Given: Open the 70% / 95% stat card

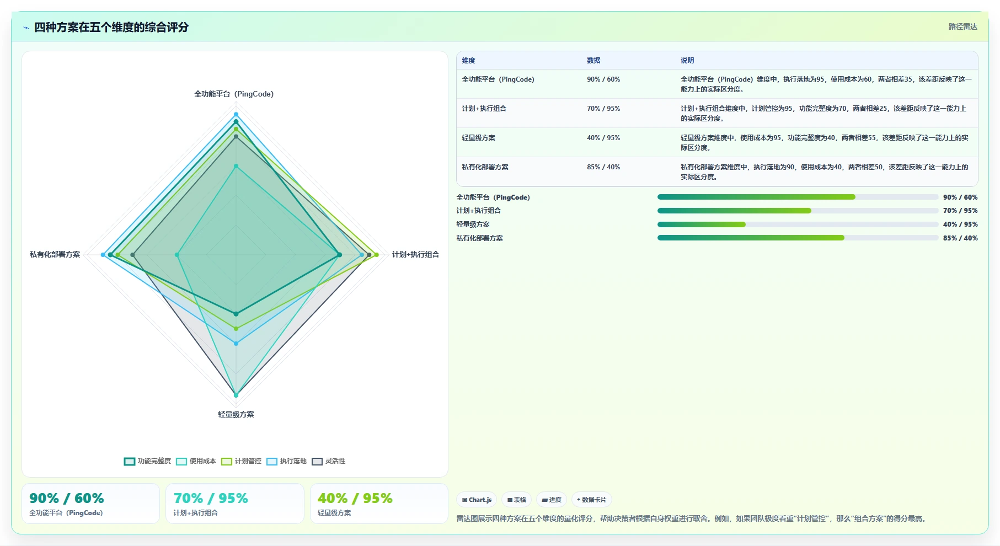Looking at the screenshot, I should [x=235, y=504].
